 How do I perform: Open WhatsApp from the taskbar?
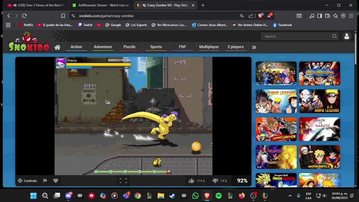tap(196, 196)
